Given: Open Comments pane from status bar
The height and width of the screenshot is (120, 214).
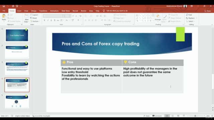Looking at the screenshot, I should tap(157, 116).
